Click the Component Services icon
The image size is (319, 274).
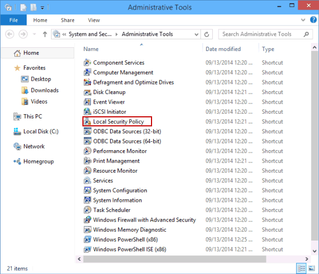pos(88,63)
